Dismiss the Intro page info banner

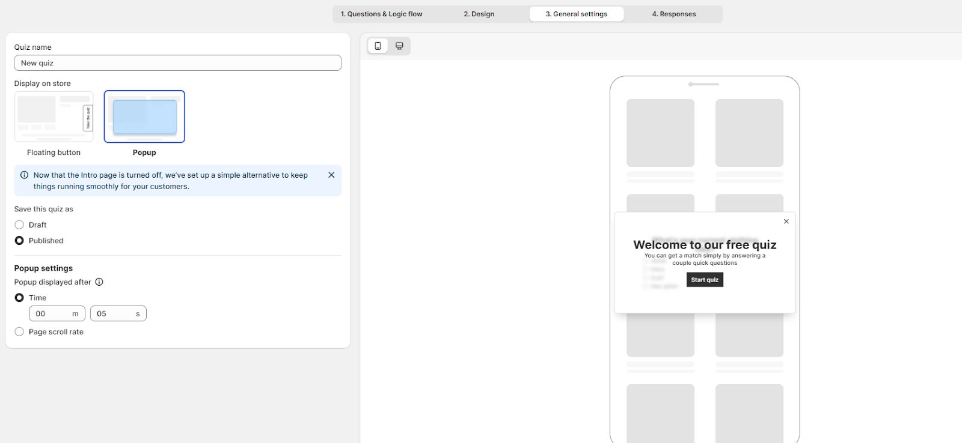pos(331,175)
